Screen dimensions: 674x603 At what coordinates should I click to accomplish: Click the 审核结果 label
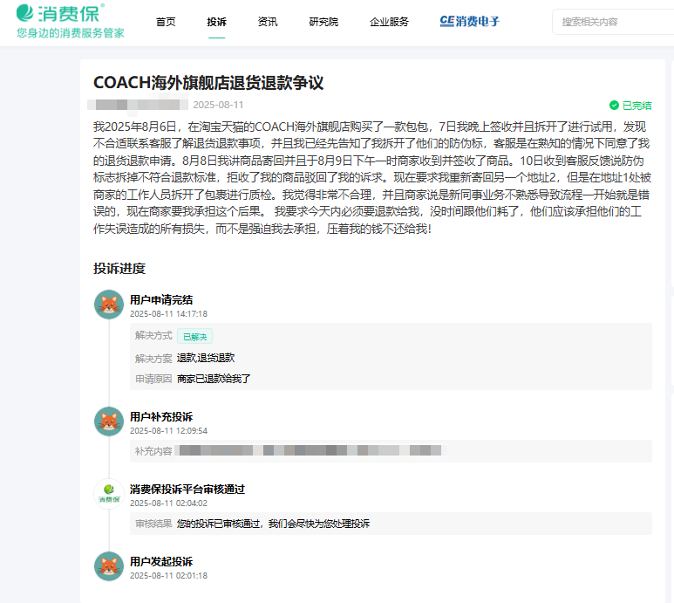[153, 524]
